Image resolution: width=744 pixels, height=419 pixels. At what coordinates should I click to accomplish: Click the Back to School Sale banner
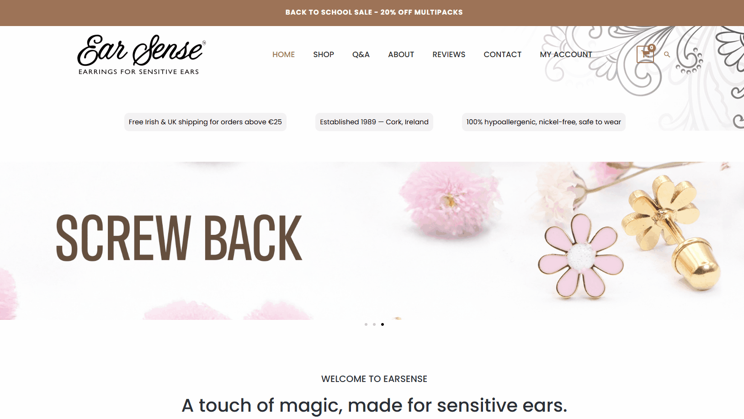pyautogui.click(x=374, y=12)
